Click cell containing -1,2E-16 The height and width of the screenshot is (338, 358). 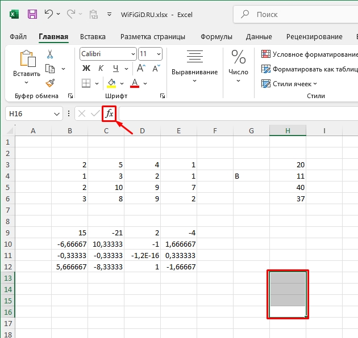tap(142, 256)
